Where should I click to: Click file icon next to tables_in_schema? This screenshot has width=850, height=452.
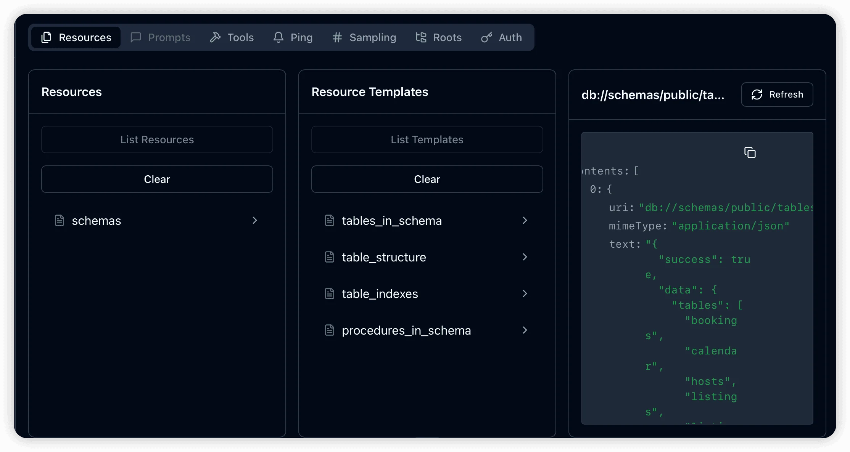pyautogui.click(x=330, y=220)
